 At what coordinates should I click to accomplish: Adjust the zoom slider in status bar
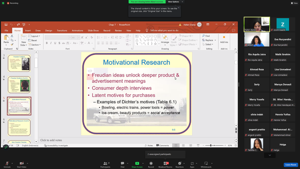pos(210,146)
